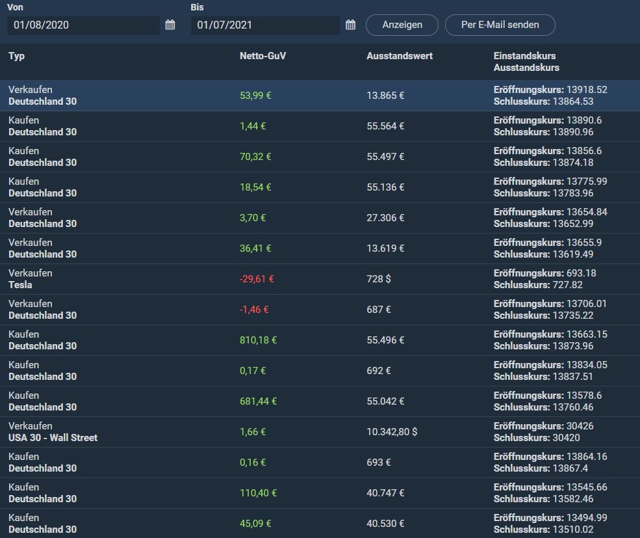Click the Ausstandswert 27.306 €
Image resolution: width=640 pixels, height=538 pixels.
coord(385,218)
